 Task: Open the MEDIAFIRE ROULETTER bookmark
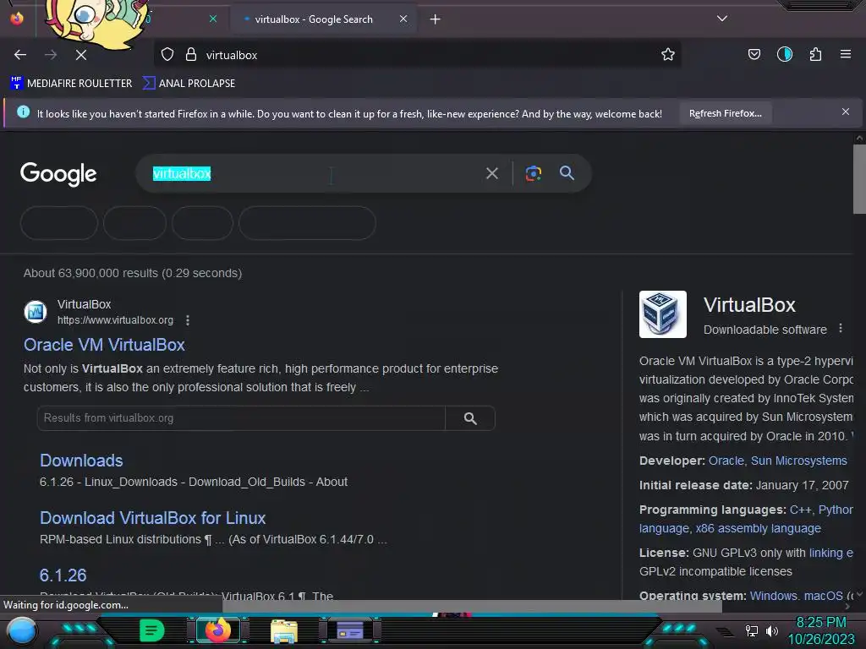[71, 84]
